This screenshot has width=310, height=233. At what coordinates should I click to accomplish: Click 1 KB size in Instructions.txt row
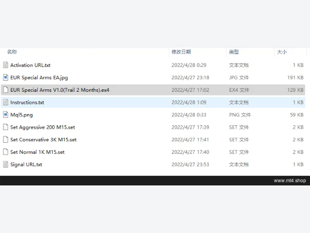coord(298,102)
